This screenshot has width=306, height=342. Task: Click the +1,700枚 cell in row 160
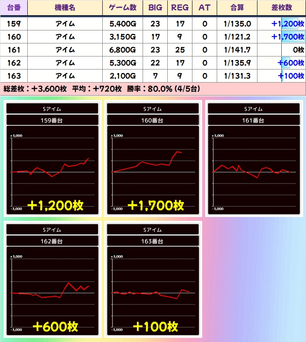click(287, 37)
